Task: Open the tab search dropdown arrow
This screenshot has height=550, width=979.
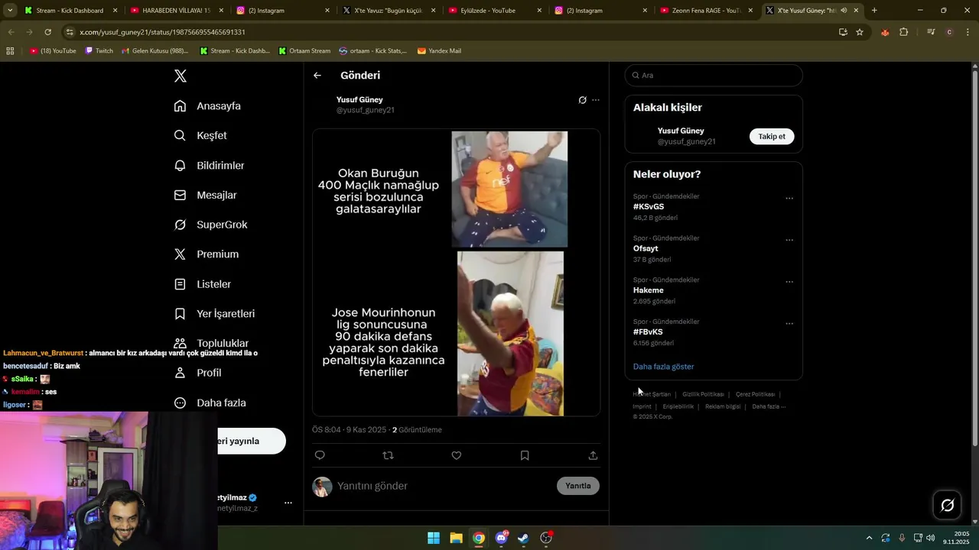Action: click(x=10, y=11)
